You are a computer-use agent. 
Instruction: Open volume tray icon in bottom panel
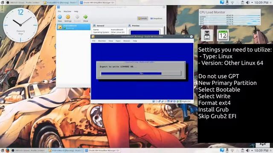(247, 150)
